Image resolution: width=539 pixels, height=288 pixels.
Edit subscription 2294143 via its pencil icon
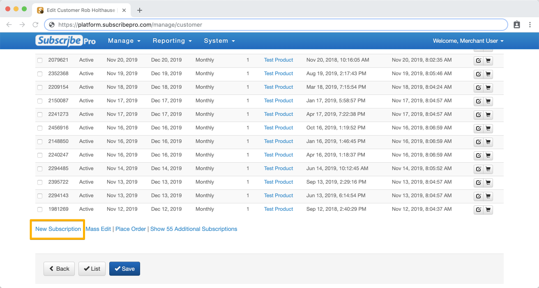[x=479, y=196]
